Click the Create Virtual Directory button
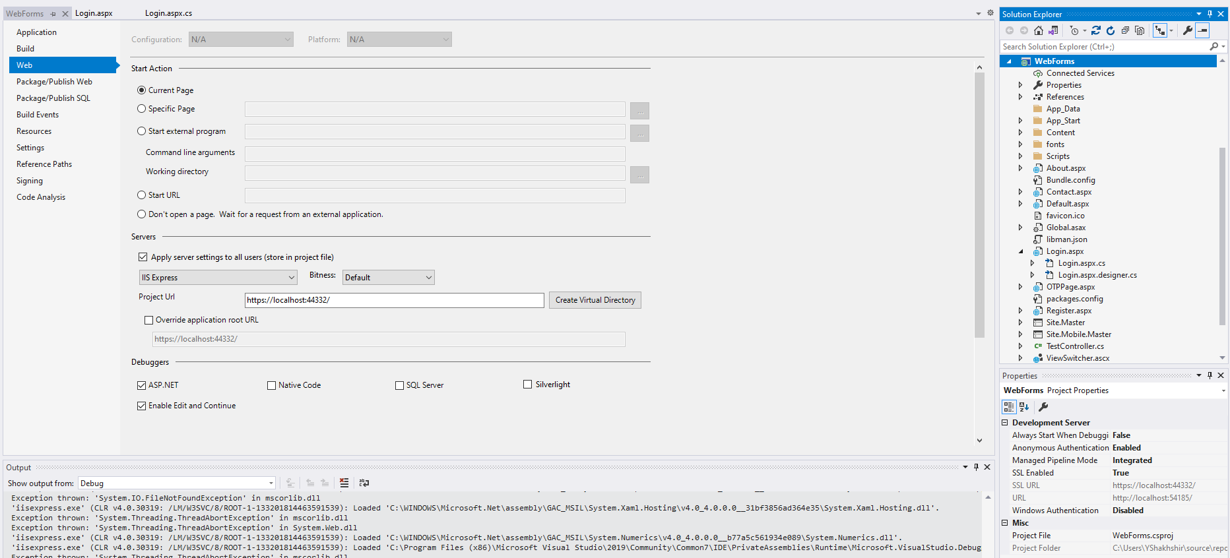 (x=595, y=300)
